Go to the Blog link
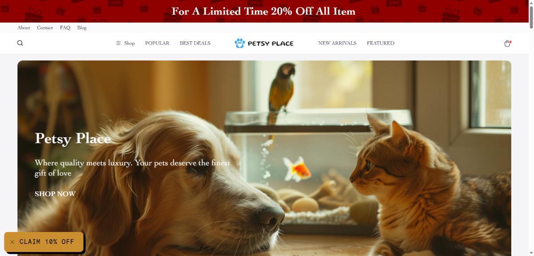The width and height of the screenshot is (534, 256). point(82,28)
